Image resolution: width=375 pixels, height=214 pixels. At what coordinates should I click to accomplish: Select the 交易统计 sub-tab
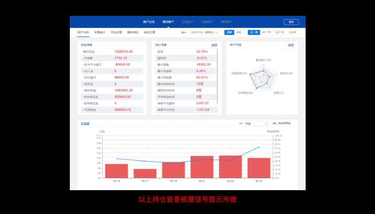point(100,33)
